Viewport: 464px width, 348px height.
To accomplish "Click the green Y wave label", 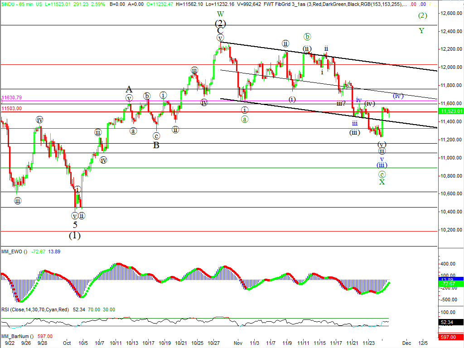I will pyautogui.click(x=421, y=31).
